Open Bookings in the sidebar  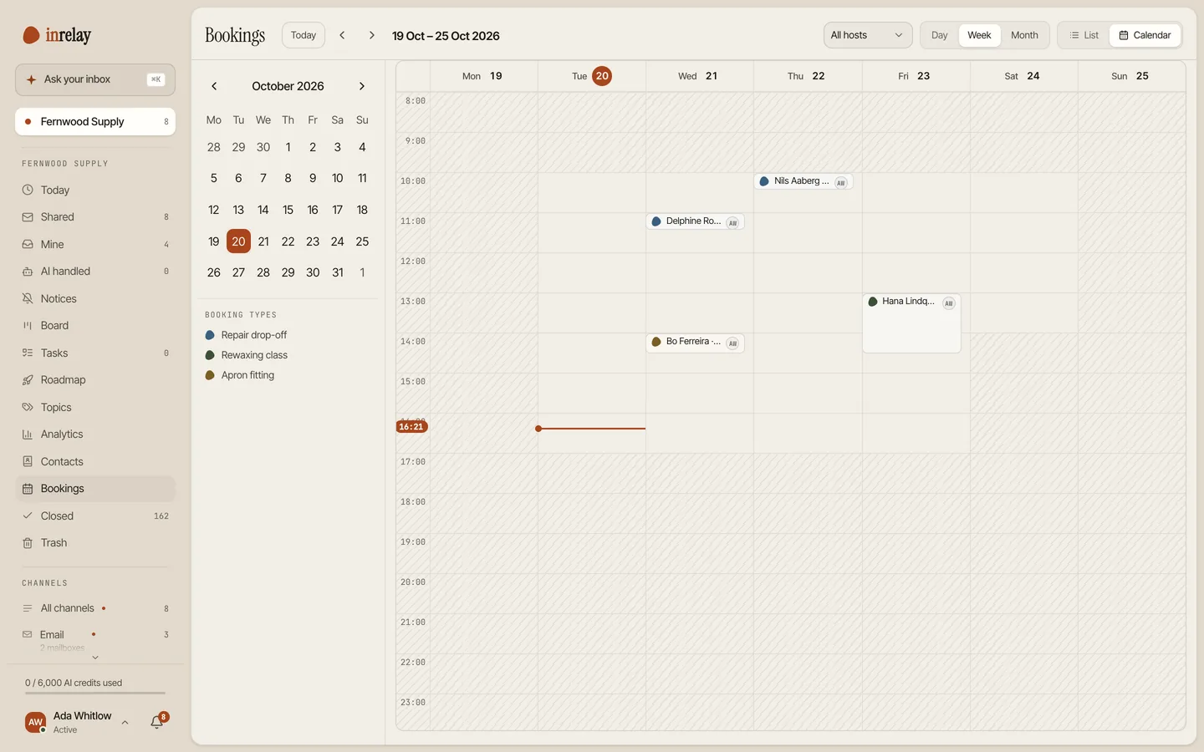(95, 489)
